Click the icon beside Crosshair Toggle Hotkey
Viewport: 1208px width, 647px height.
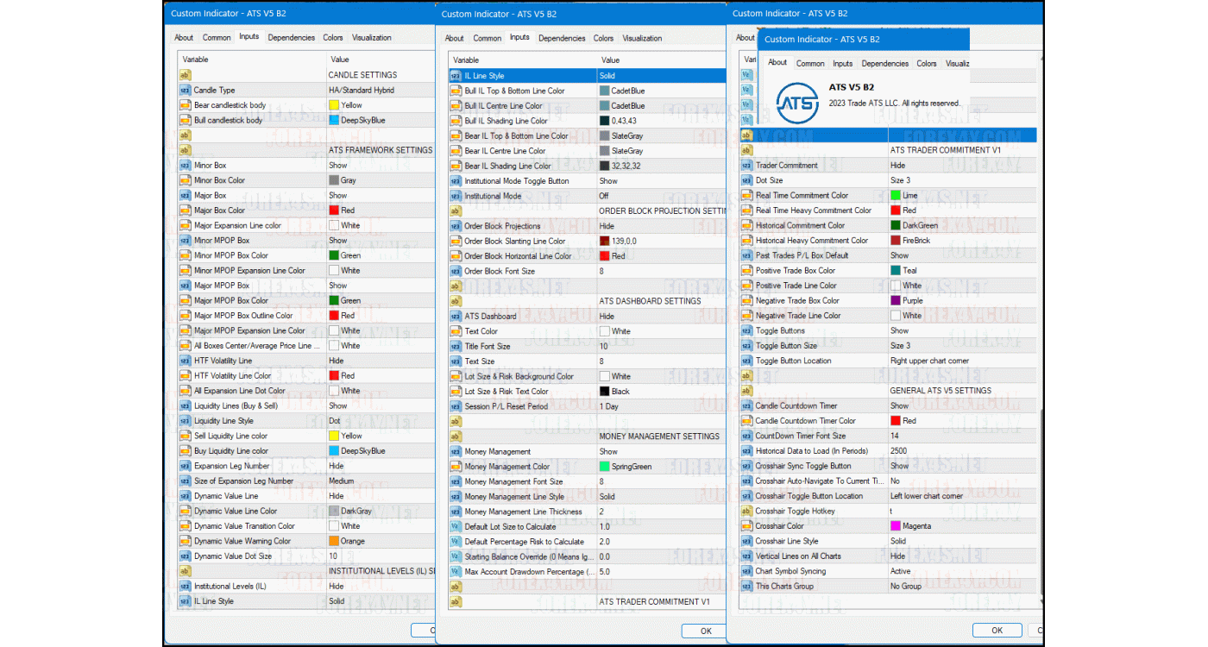click(746, 512)
